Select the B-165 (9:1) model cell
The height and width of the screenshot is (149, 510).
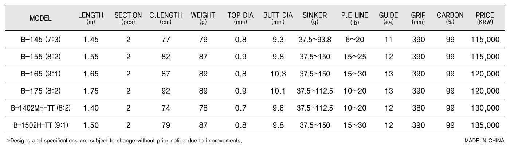41,74
